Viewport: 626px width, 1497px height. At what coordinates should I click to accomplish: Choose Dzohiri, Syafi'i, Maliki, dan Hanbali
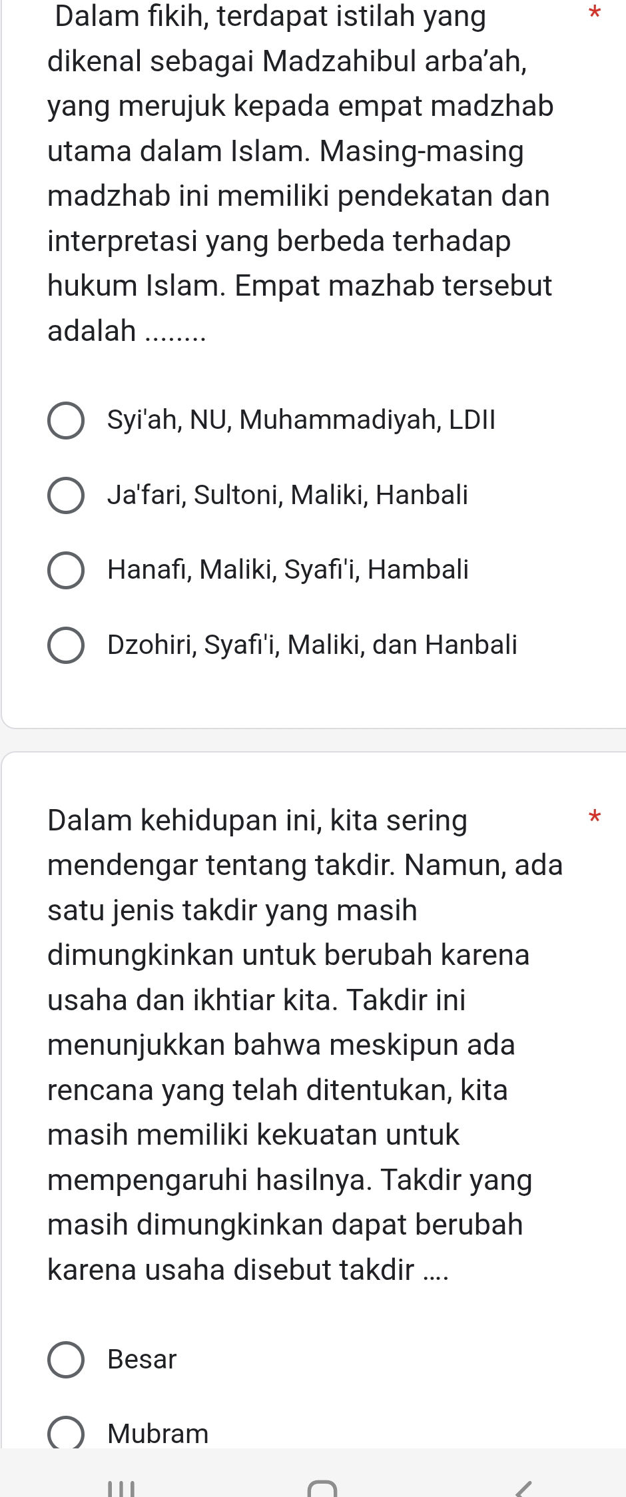click(67, 644)
